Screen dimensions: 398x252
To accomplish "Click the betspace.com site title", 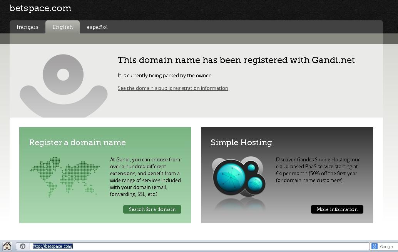I will pyautogui.click(x=40, y=8).
